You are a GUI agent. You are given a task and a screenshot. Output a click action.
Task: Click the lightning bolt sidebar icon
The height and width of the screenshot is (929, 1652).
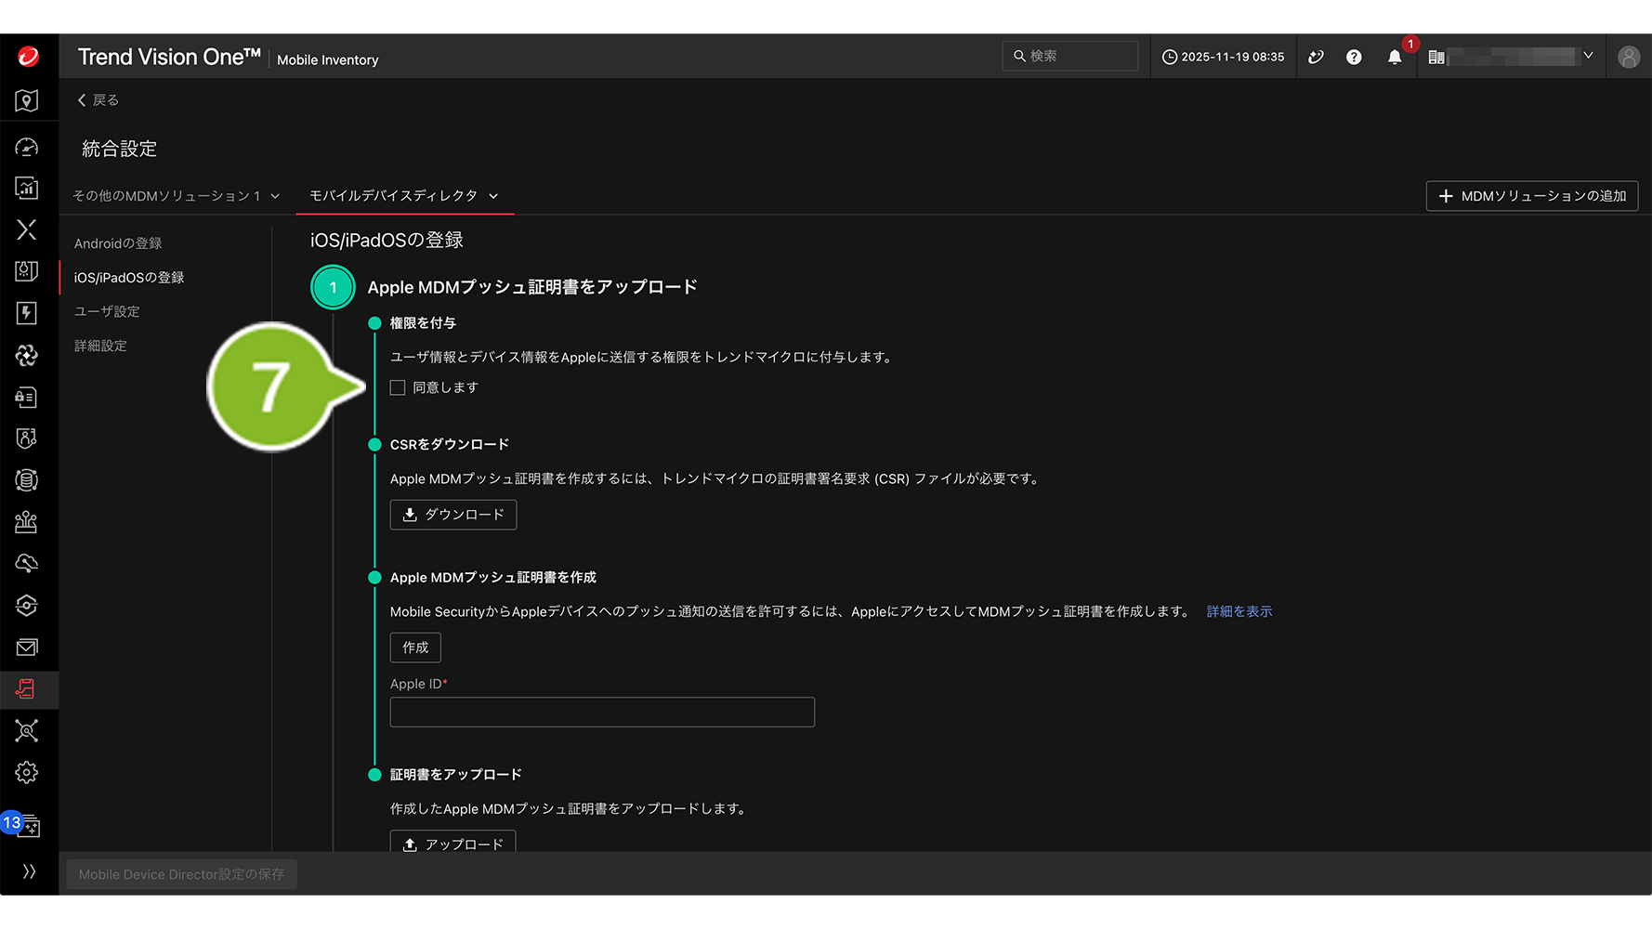point(27,313)
